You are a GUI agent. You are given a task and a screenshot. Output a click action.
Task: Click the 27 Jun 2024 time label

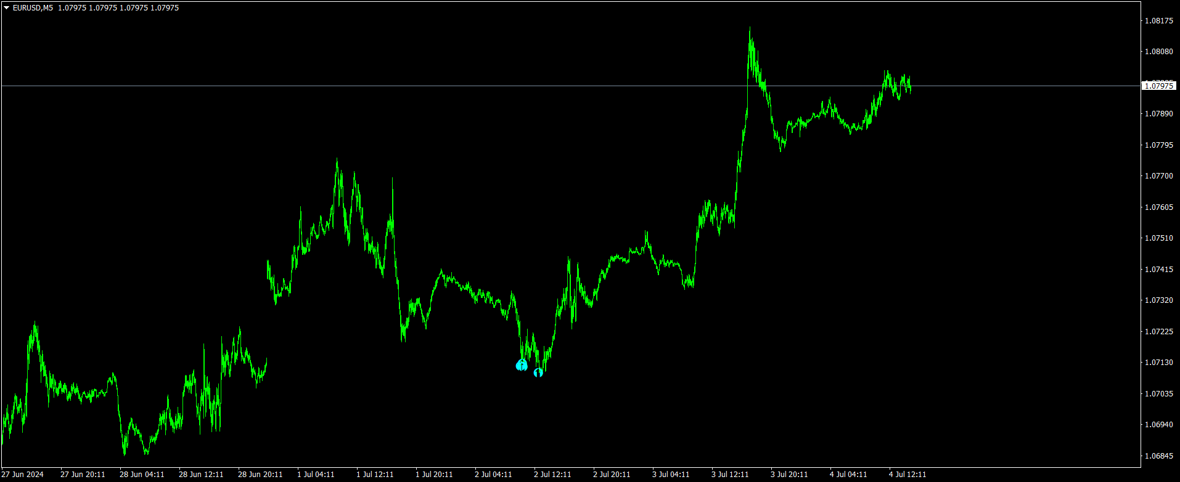tap(23, 475)
